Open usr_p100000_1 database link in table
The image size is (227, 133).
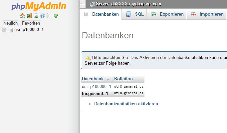pos(97,86)
